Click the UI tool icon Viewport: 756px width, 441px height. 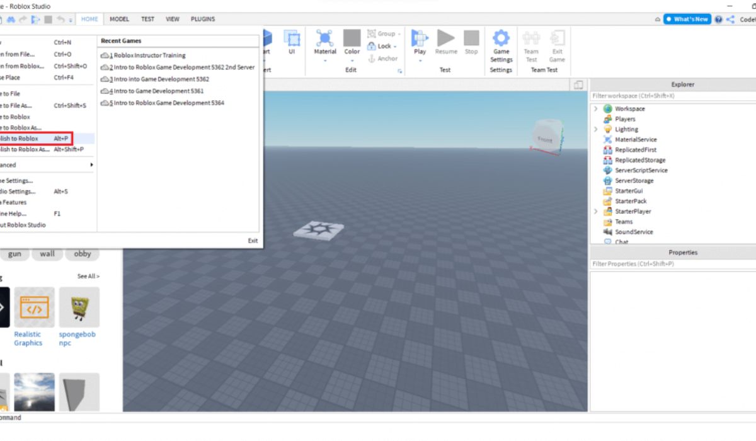point(292,38)
